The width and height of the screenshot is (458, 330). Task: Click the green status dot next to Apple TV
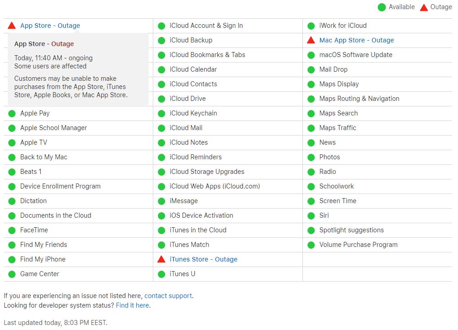(12, 143)
